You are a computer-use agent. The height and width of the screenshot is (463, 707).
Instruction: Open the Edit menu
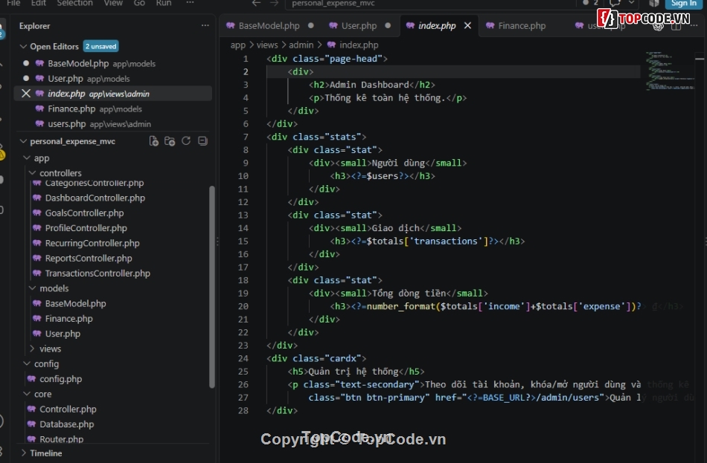click(x=38, y=3)
